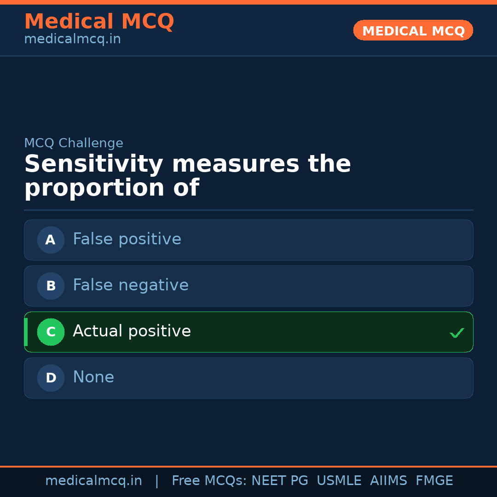Screen dimensions: 497x497
Task: Open the medicalmcq.in link under the header title
Action: (72, 40)
